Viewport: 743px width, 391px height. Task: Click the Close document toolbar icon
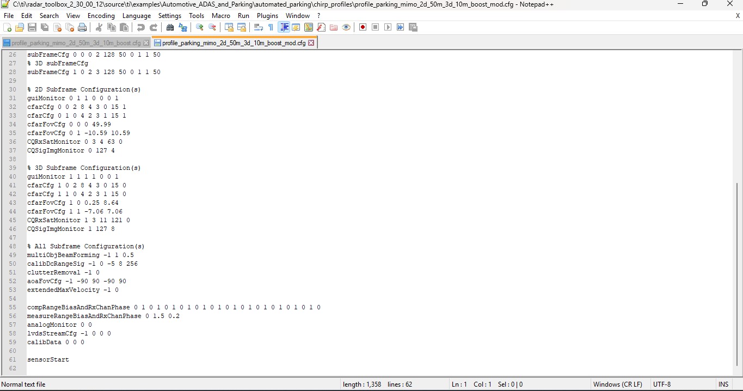pos(57,27)
